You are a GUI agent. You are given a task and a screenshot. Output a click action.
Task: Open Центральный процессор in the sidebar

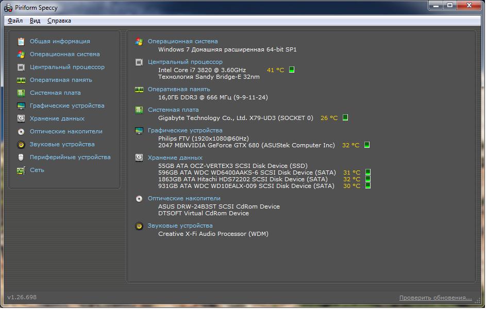pos(67,67)
